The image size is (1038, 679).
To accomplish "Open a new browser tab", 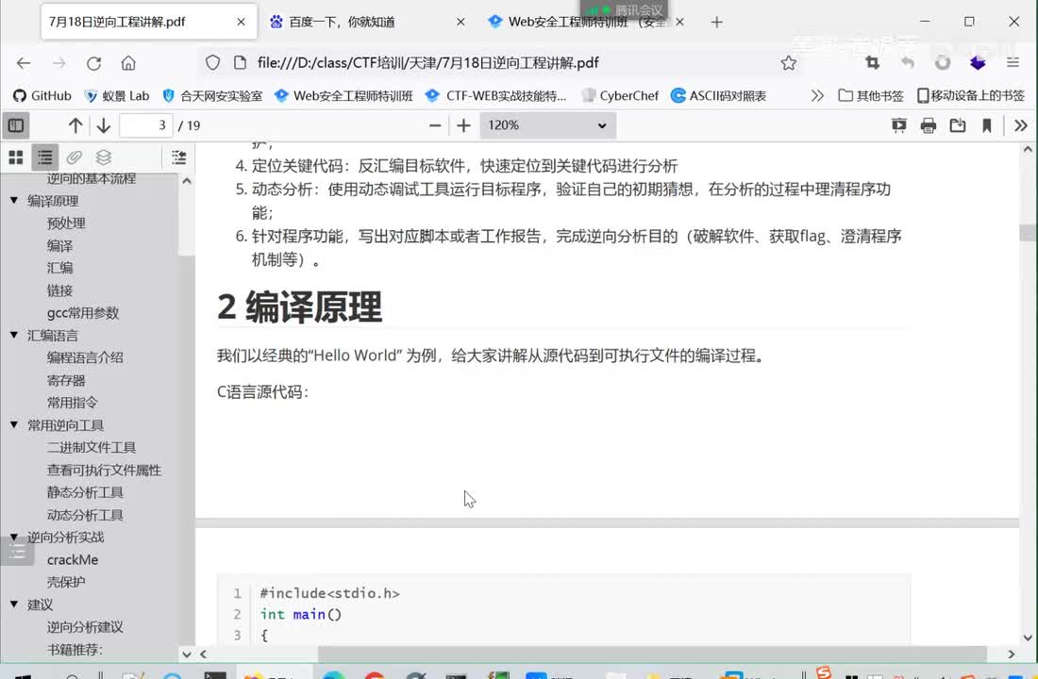I will pos(716,22).
